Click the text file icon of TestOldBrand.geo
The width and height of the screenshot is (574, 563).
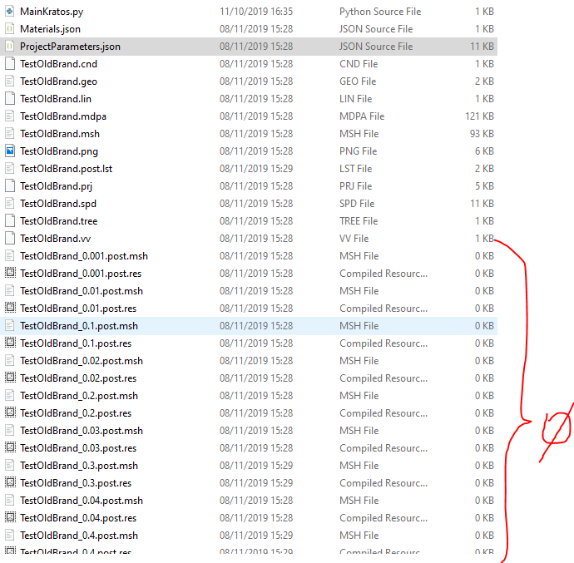(10, 81)
